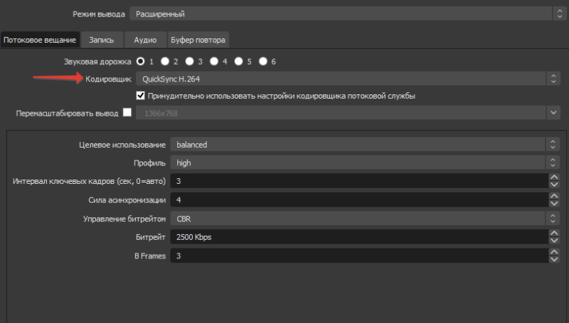The height and width of the screenshot is (323, 569).
Task: Increase keyframe interval with up arrow
Action: click(554, 177)
